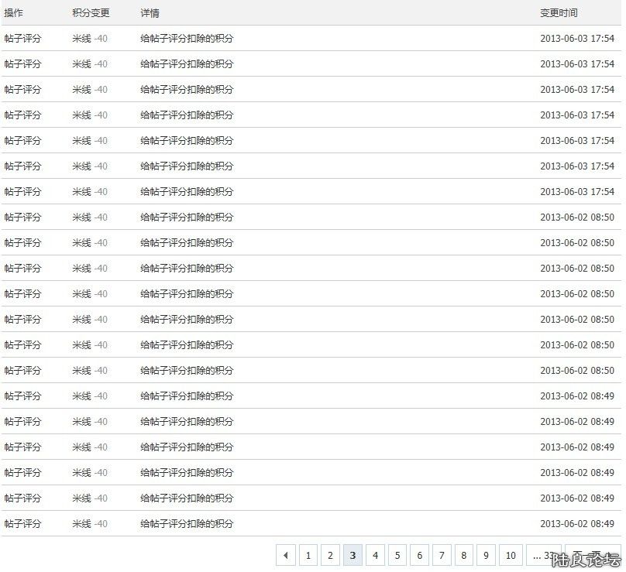The height and width of the screenshot is (572, 626).
Task: Go to page 5 of results
Action: [x=397, y=555]
